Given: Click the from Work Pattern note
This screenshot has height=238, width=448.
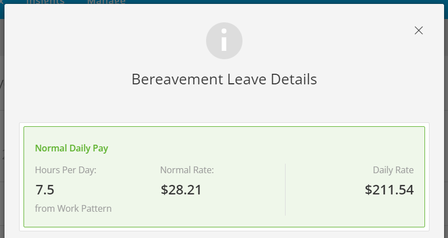Looking at the screenshot, I should coord(73,208).
